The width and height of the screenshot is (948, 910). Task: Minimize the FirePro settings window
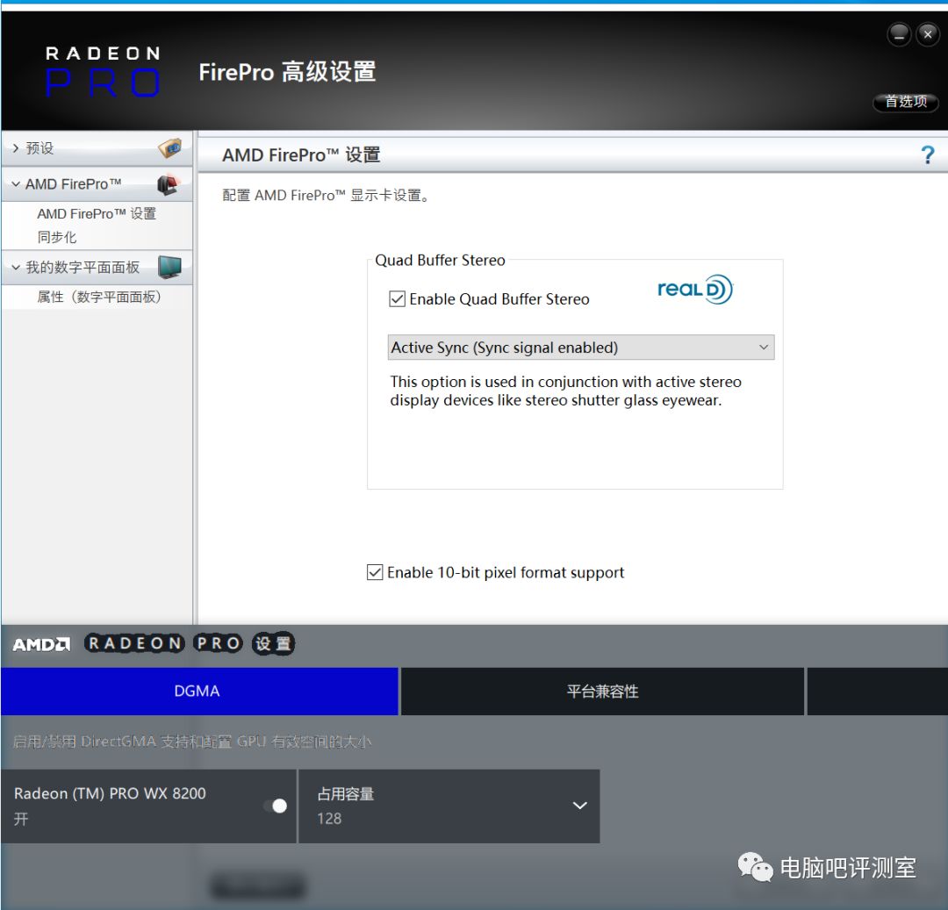coord(899,35)
